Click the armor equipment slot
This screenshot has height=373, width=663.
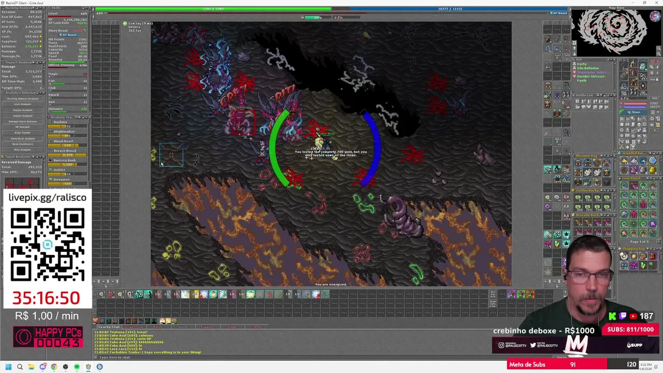[x=633, y=73]
